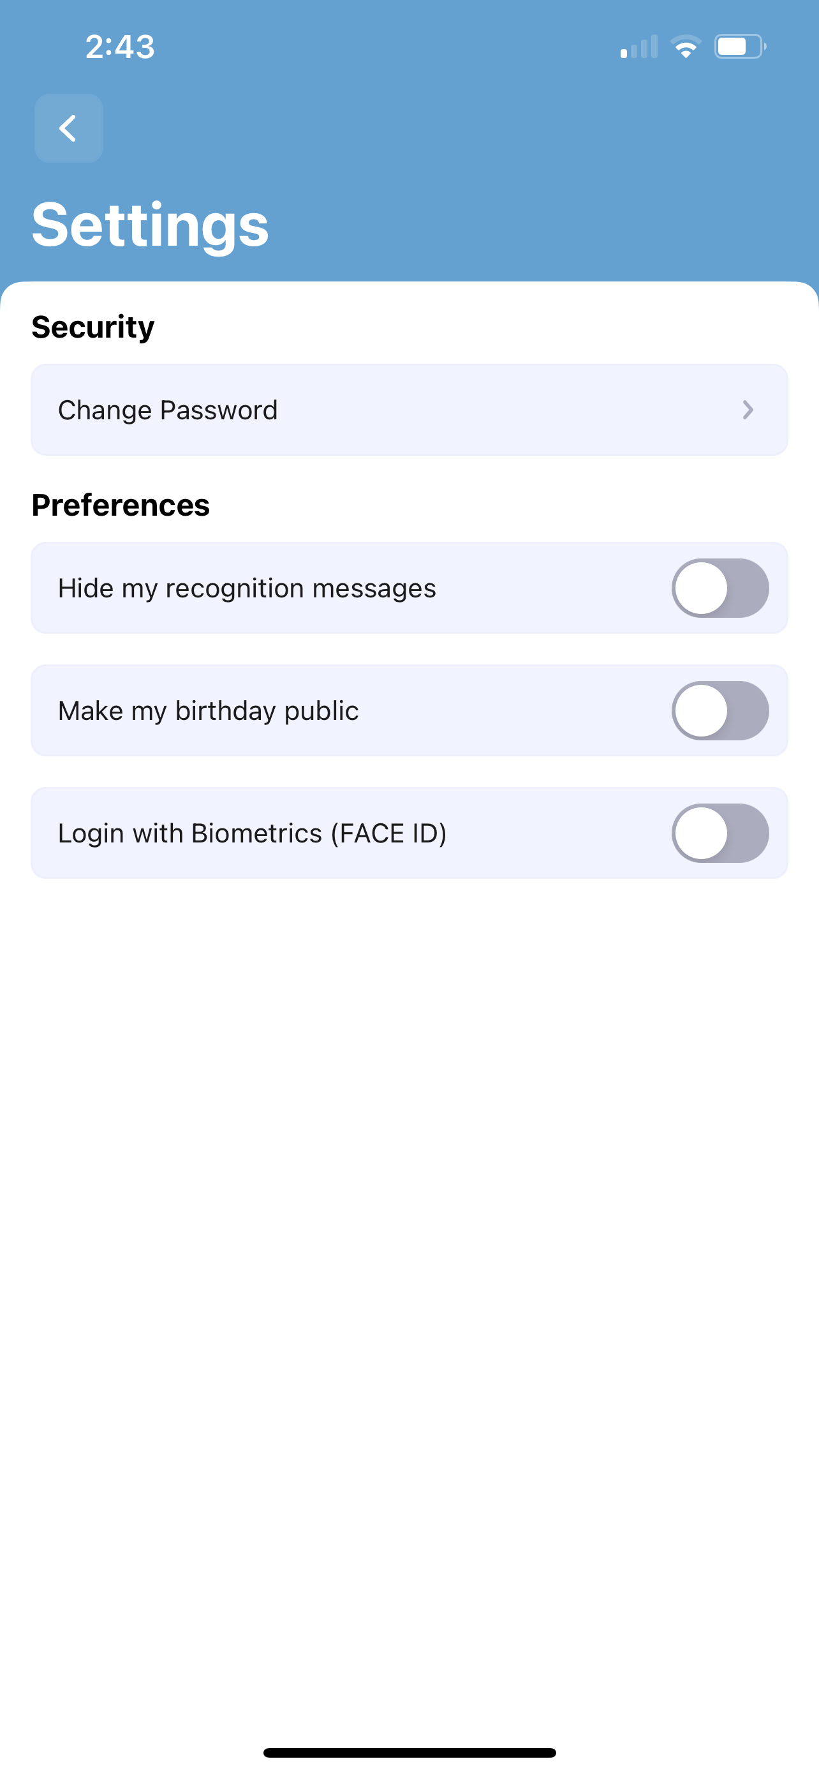
Task: Select the Security section heading
Action: (93, 326)
